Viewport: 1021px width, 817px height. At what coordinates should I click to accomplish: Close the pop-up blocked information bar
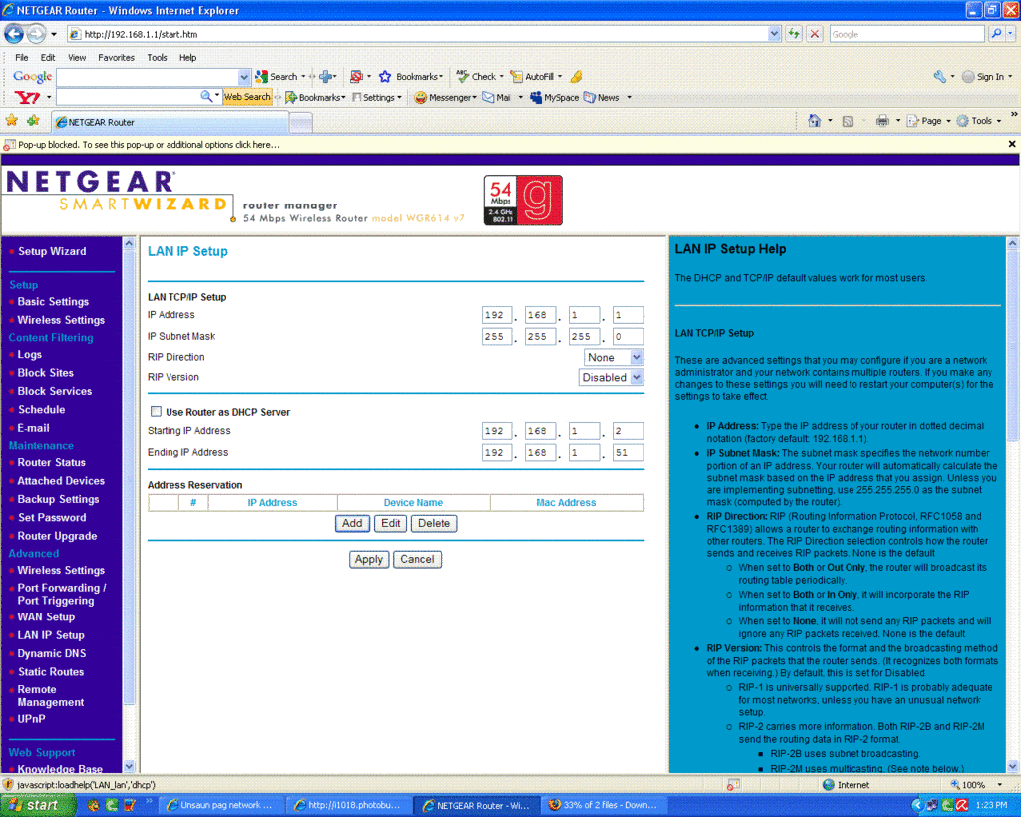tap(1012, 144)
